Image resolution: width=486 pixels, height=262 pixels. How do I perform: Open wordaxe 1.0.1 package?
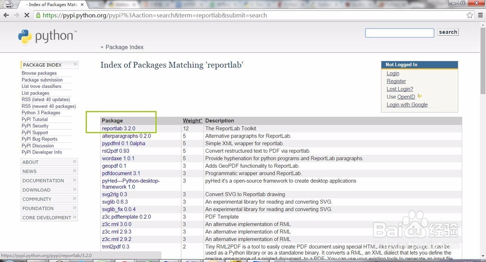click(118, 158)
